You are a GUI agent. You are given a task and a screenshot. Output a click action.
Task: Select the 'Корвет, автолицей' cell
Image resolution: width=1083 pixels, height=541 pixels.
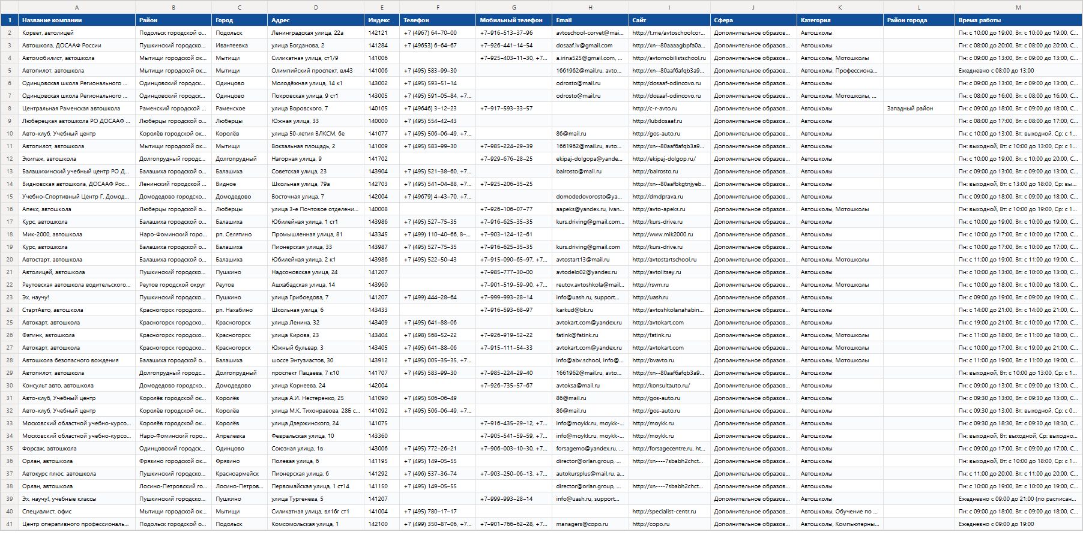(x=77, y=32)
